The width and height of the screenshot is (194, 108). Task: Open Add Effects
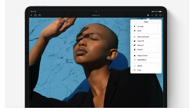[x=142, y=60]
